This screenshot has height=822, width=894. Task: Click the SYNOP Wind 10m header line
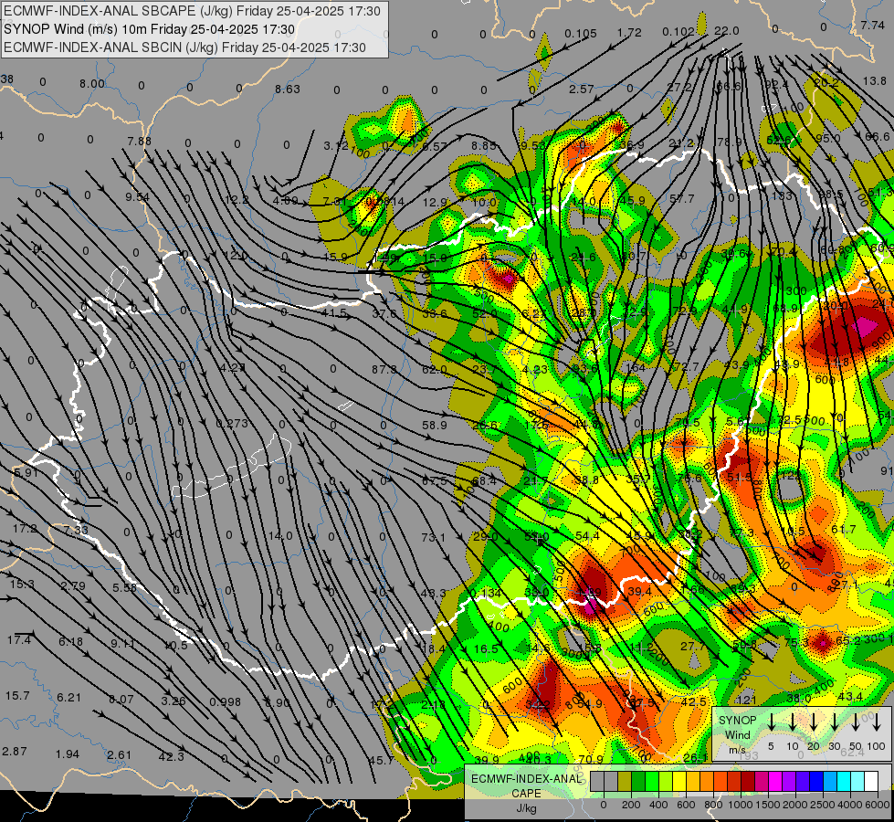[x=149, y=29]
